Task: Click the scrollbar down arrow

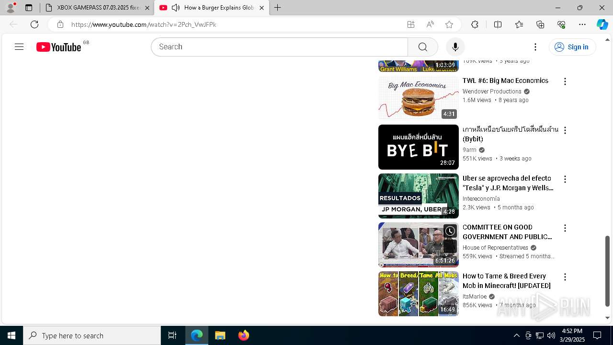Action: (x=607, y=318)
